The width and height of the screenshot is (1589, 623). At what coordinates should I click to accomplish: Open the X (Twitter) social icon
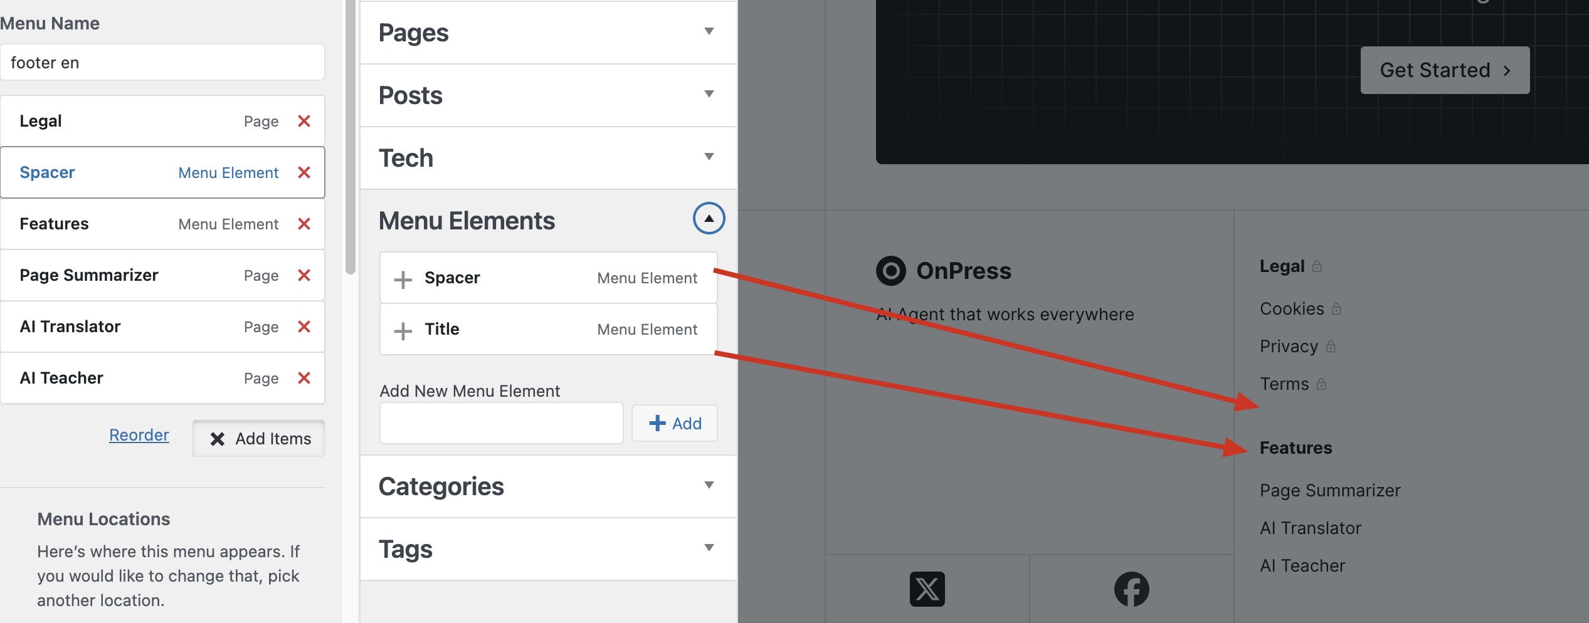[x=927, y=589]
